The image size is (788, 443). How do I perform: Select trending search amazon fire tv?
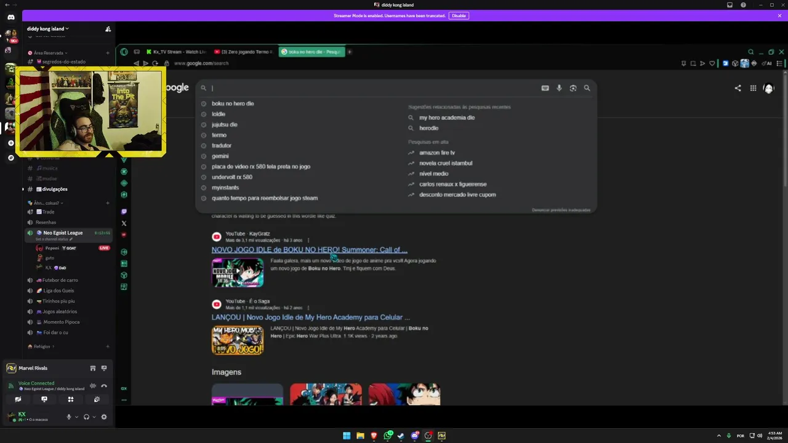437,153
